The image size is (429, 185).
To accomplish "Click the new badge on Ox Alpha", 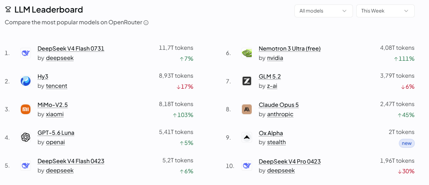I will tap(407, 143).
